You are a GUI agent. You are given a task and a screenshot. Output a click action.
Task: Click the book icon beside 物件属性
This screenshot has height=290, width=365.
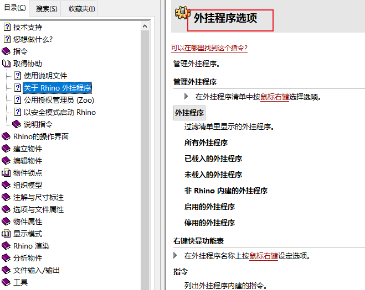point(6,222)
